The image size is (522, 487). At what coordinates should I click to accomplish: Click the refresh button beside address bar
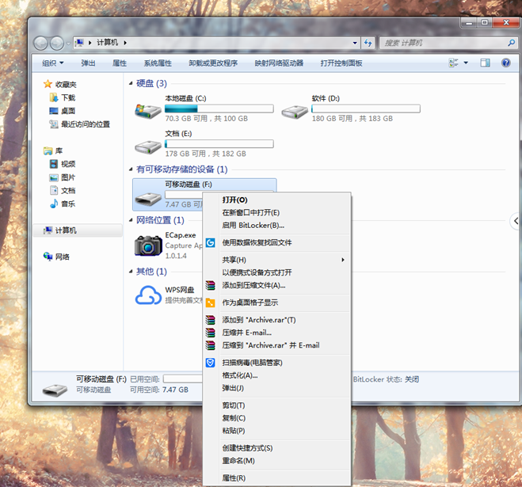click(368, 42)
